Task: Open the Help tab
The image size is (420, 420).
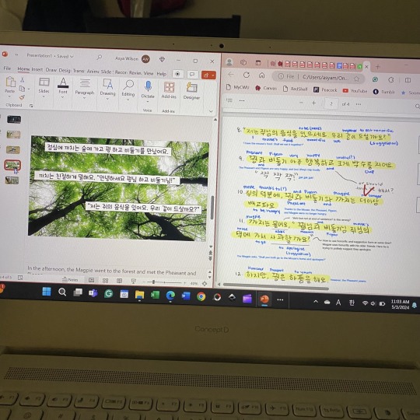Action: point(161,74)
